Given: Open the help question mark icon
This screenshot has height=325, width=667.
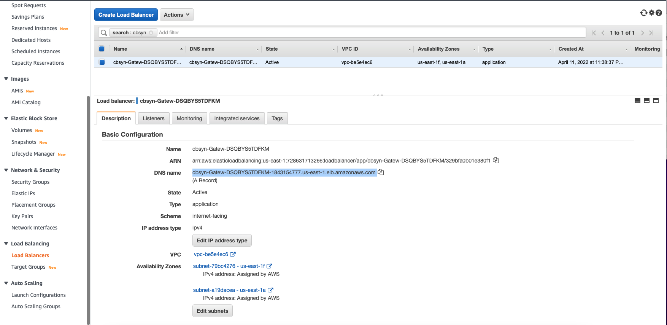Looking at the screenshot, I should point(659,13).
